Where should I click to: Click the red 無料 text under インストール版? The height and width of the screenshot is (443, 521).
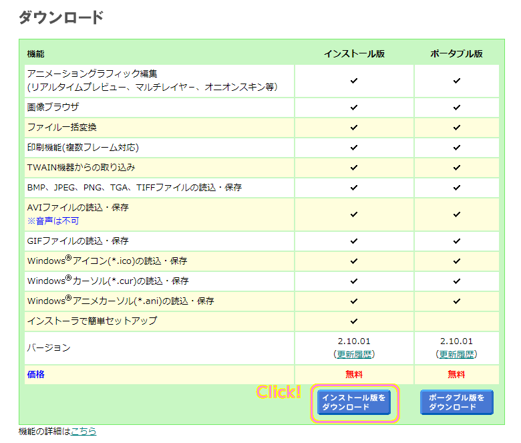pos(354,374)
